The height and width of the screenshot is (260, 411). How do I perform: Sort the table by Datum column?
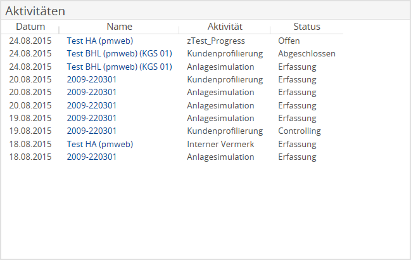30,27
